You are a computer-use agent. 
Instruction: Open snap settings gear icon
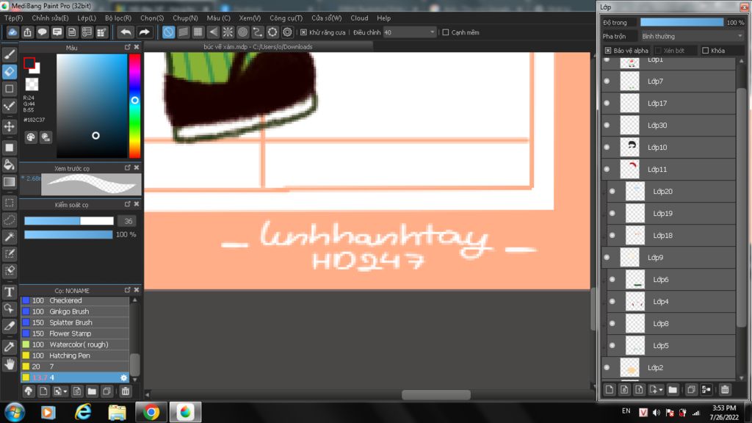pos(287,32)
